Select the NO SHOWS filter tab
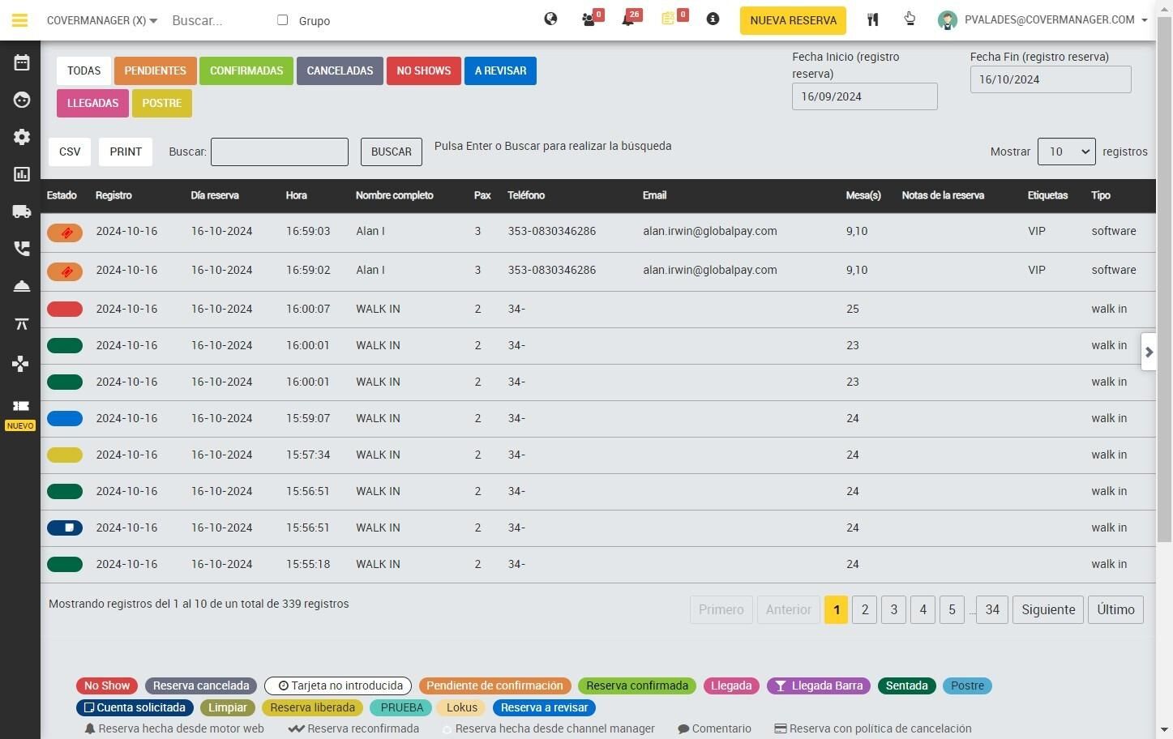 pyautogui.click(x=424, y=70)
